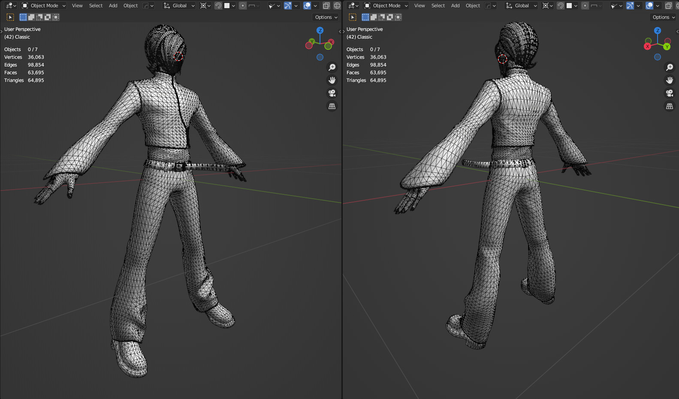Click wireframe shading sphere in left viewport header

[337, 6]
